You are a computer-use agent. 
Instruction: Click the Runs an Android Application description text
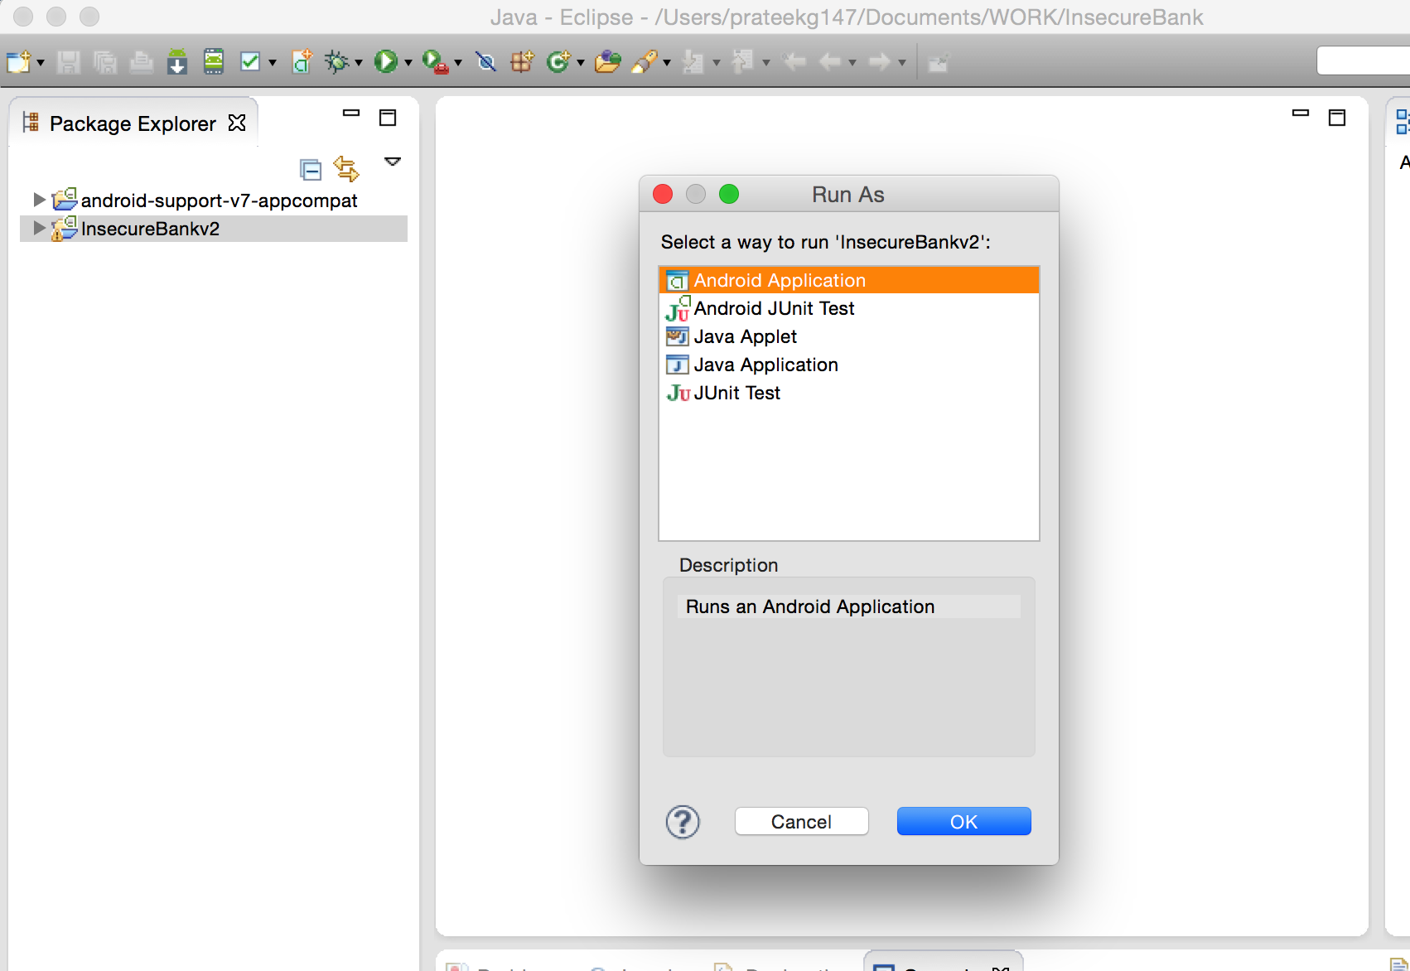tap(810, 606)
